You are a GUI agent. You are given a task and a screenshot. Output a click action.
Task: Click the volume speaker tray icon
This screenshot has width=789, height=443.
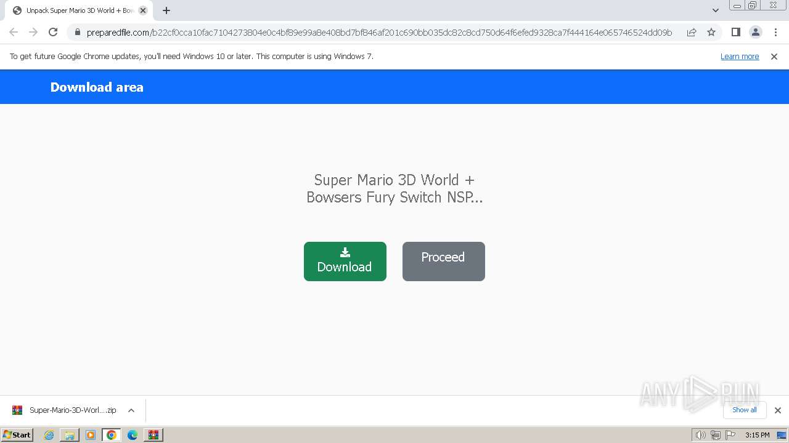(700, 435)
